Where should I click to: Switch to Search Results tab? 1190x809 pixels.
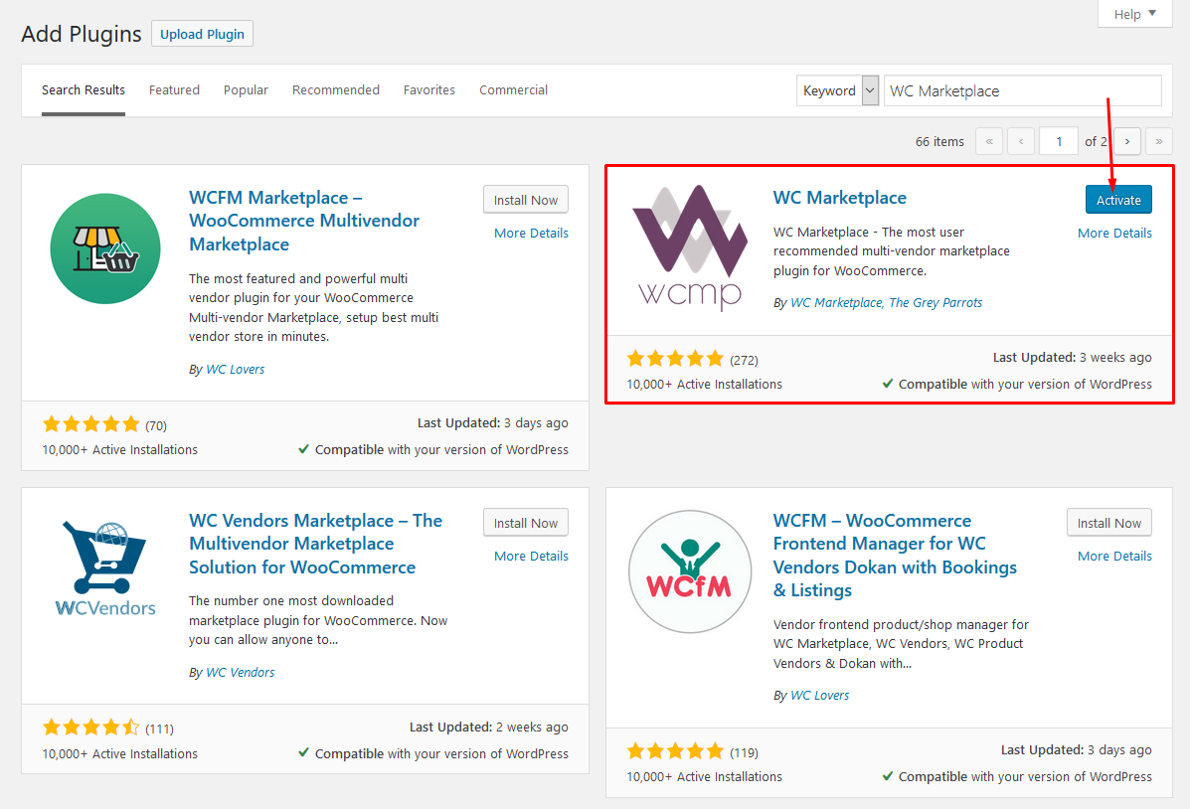click(x=84, y=90)
